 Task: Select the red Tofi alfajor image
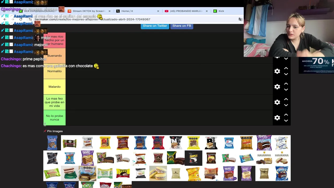click(x=123, y=143)
